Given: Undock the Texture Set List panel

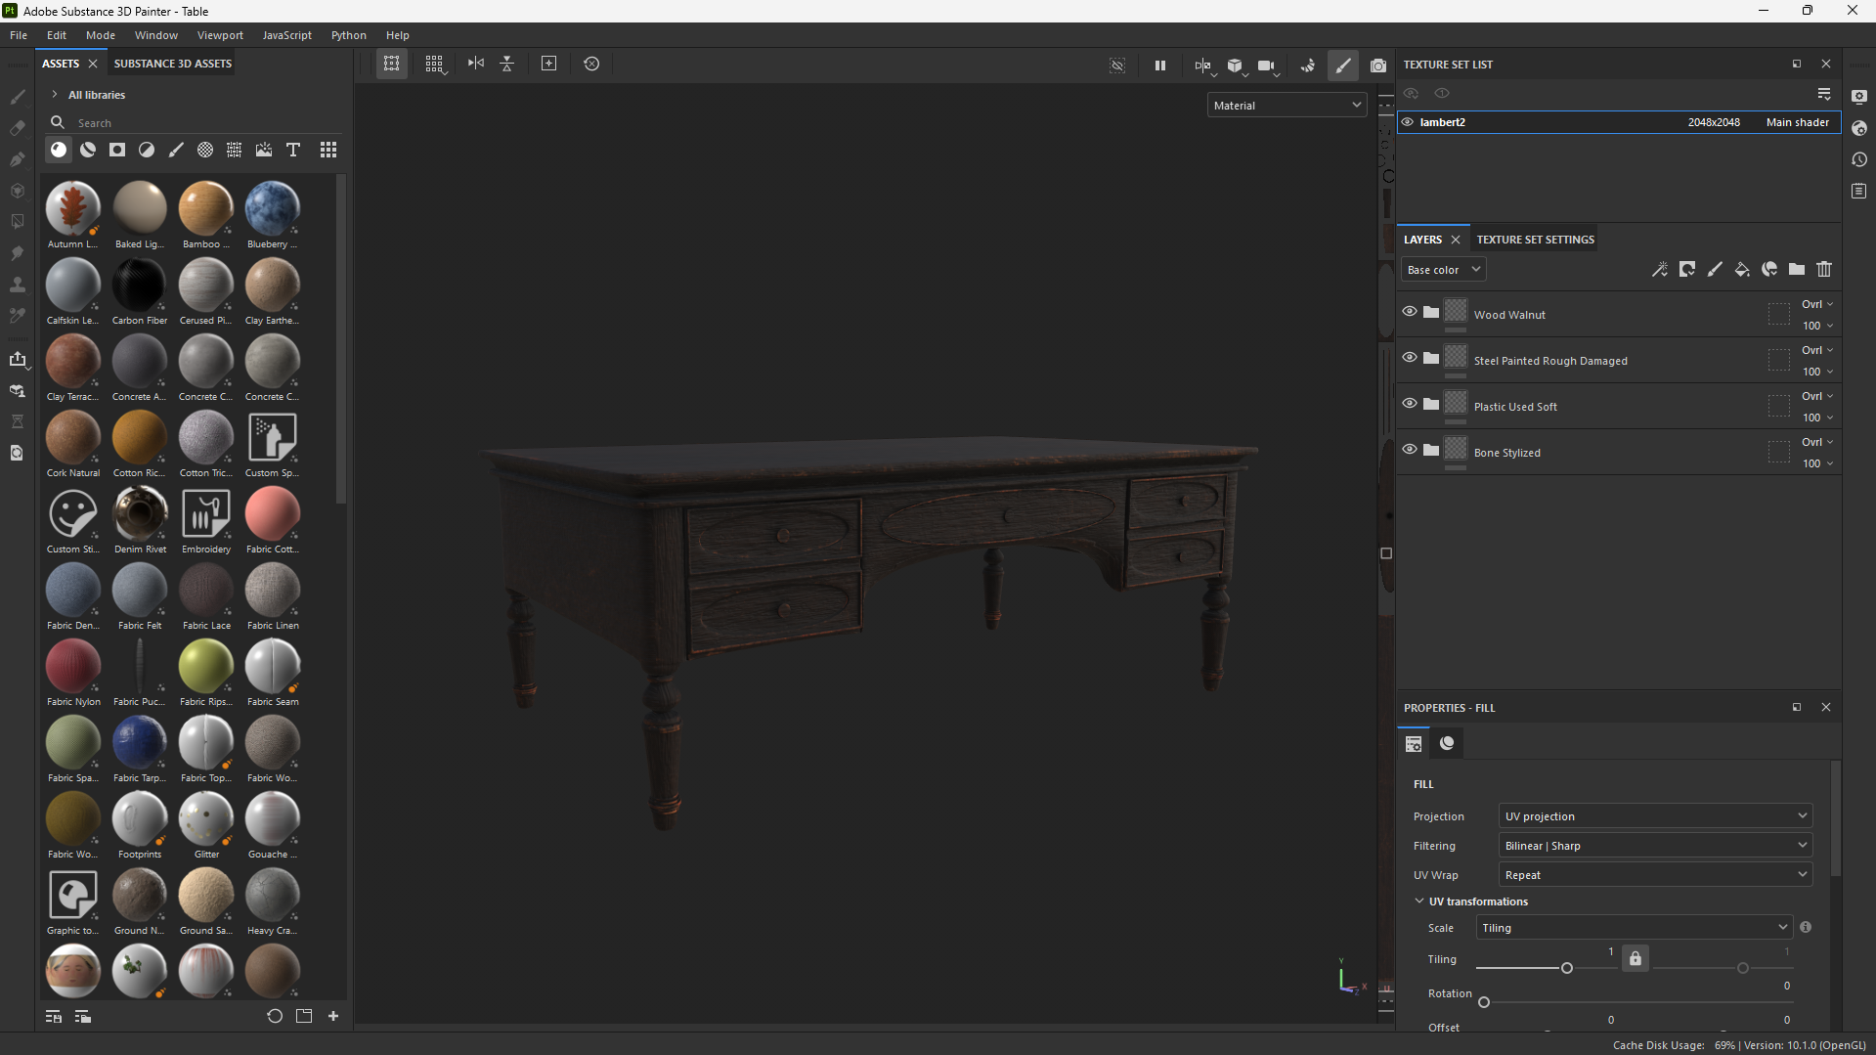Looking at the screenshot, I should pos(1797,64).
